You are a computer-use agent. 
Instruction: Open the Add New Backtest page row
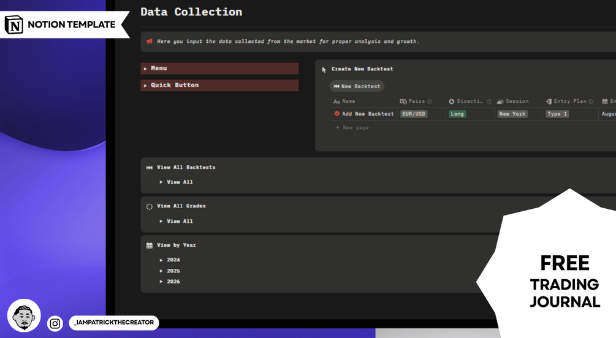(368, 114)
